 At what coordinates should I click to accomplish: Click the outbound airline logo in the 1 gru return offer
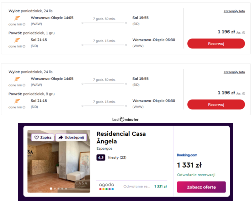17,18
